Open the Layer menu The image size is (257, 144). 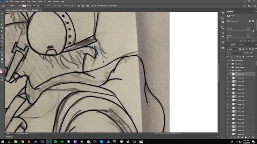(23, 1)
